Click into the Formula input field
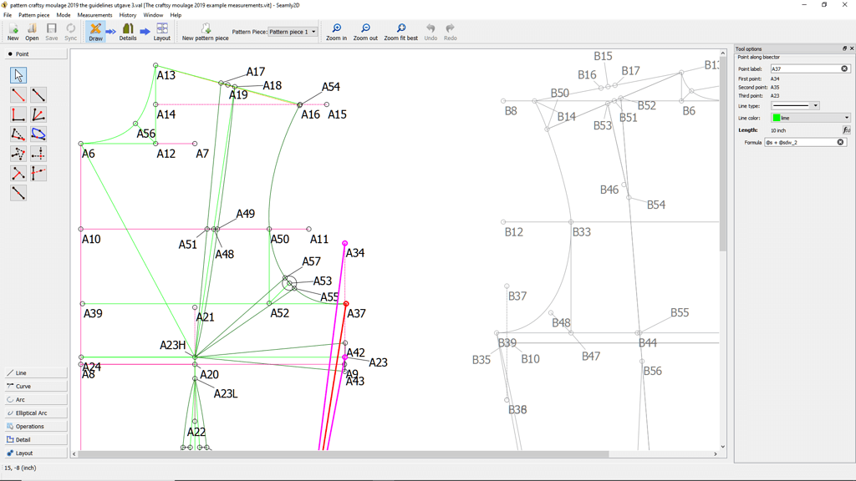 (x=800, y=143)
